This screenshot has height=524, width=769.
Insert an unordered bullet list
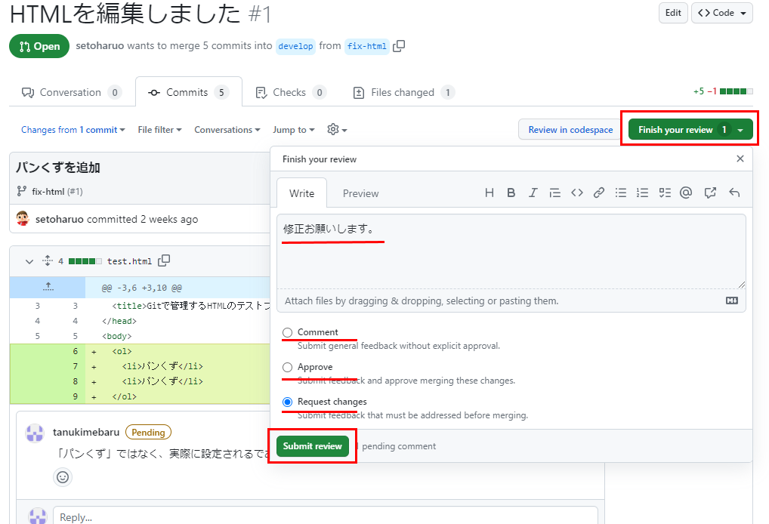click(620, 193)
